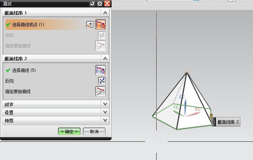Click the 反向 label in 截面线串 2
Image resolution: width=253 pixels, height=160 pixels.
click(10, 81)
